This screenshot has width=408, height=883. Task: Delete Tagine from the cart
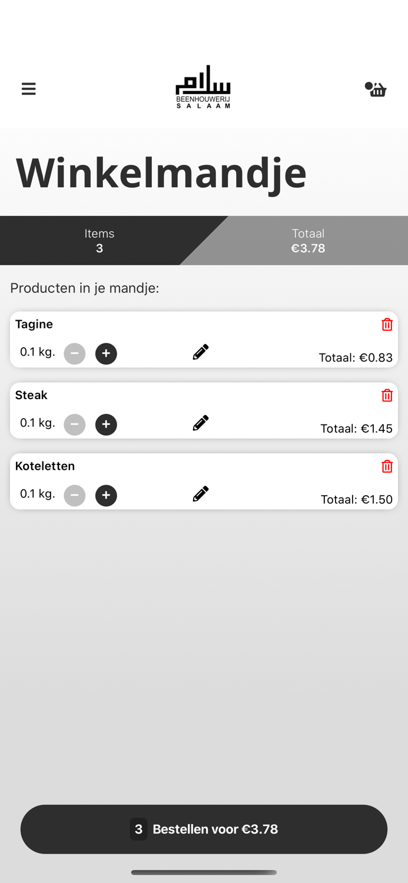pos(387,324)
